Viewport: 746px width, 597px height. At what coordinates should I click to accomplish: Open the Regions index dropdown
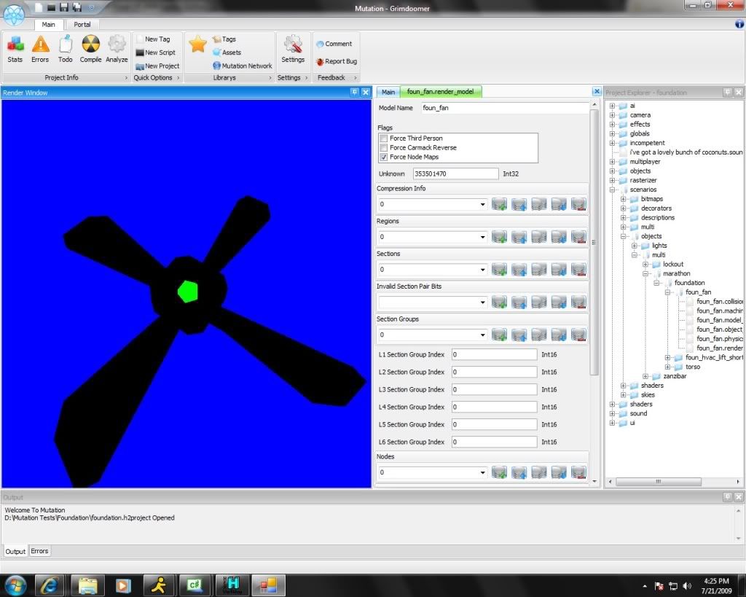[x=482, y=237]
